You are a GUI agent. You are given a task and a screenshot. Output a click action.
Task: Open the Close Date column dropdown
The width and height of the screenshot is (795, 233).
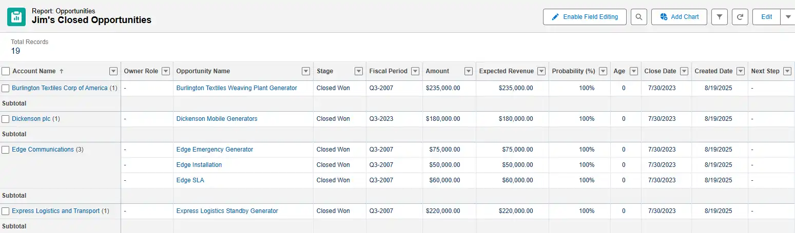684,71
